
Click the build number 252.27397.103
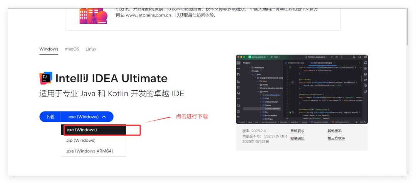point(276,136)
